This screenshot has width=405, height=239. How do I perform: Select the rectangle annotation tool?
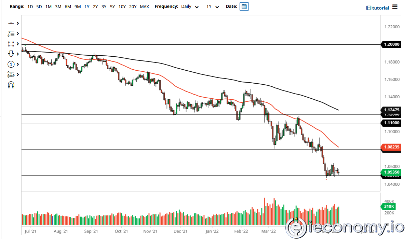click(x=11, y=44)
